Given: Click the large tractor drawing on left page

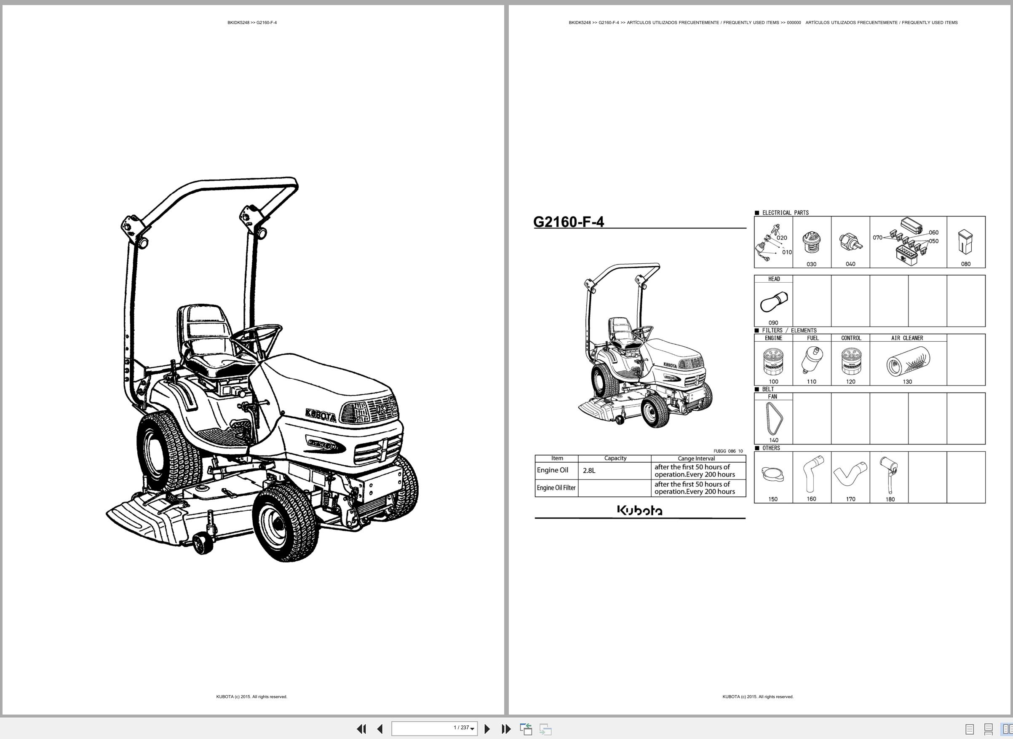Looking at the screenshot, I should click(x=262, y=369).
